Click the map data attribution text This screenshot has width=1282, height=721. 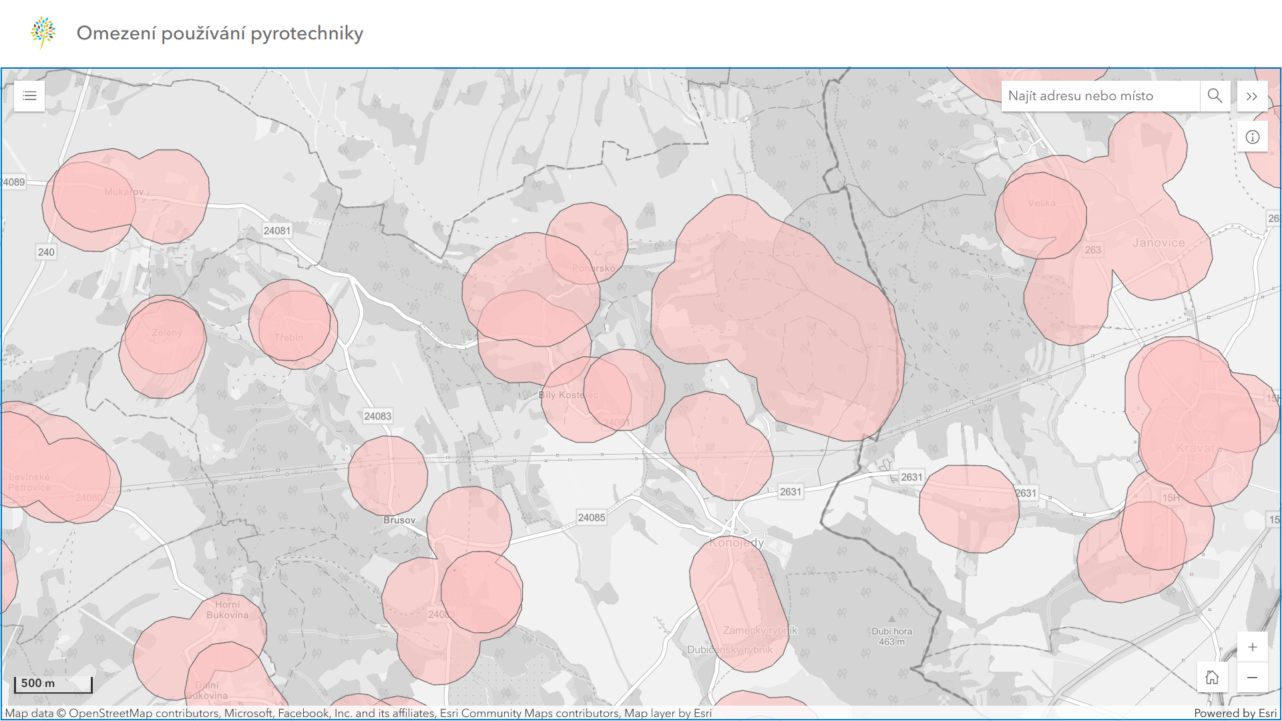click(x=358, y=713)
